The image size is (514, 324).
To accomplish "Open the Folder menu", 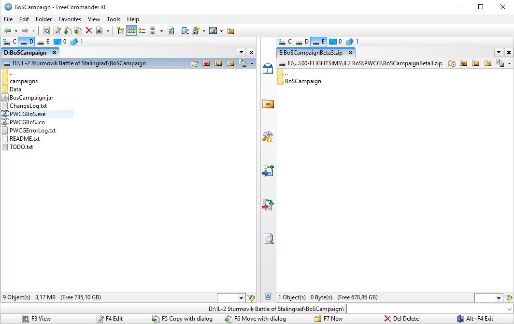I will pyautogui.click(x=43, y=19).
